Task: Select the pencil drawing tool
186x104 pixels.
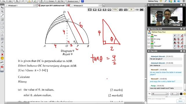Action: point(2,15)
